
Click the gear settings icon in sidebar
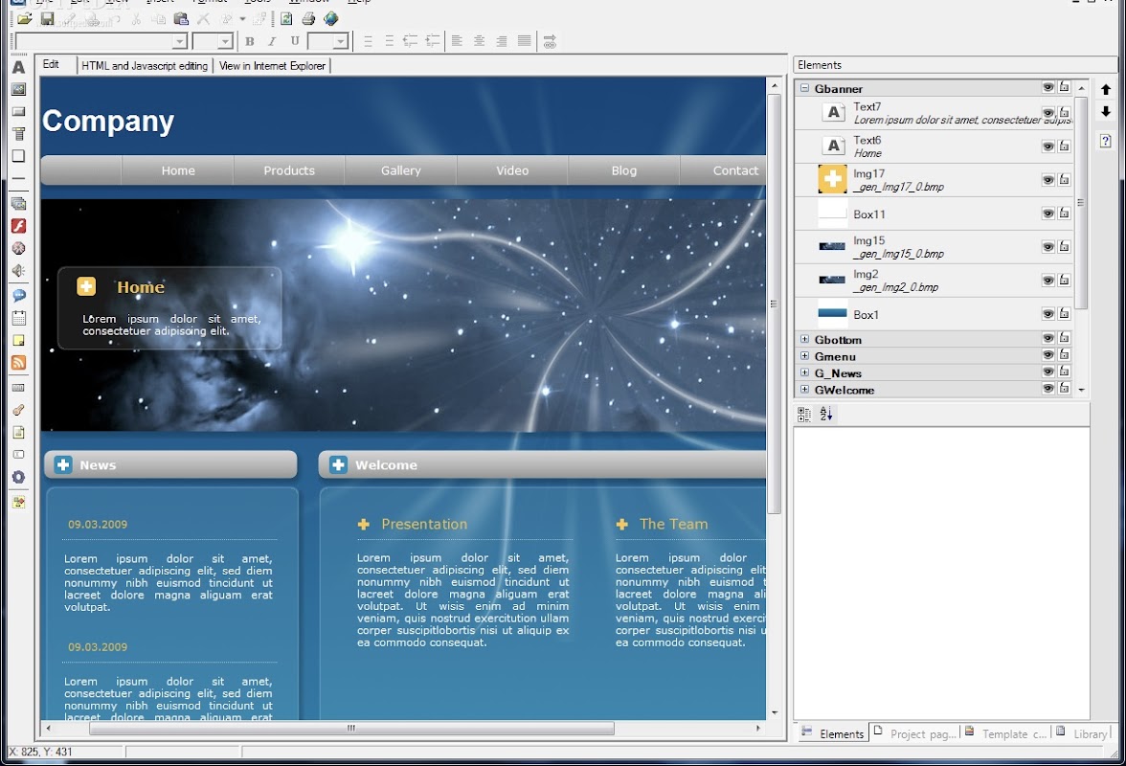[19, 478]
